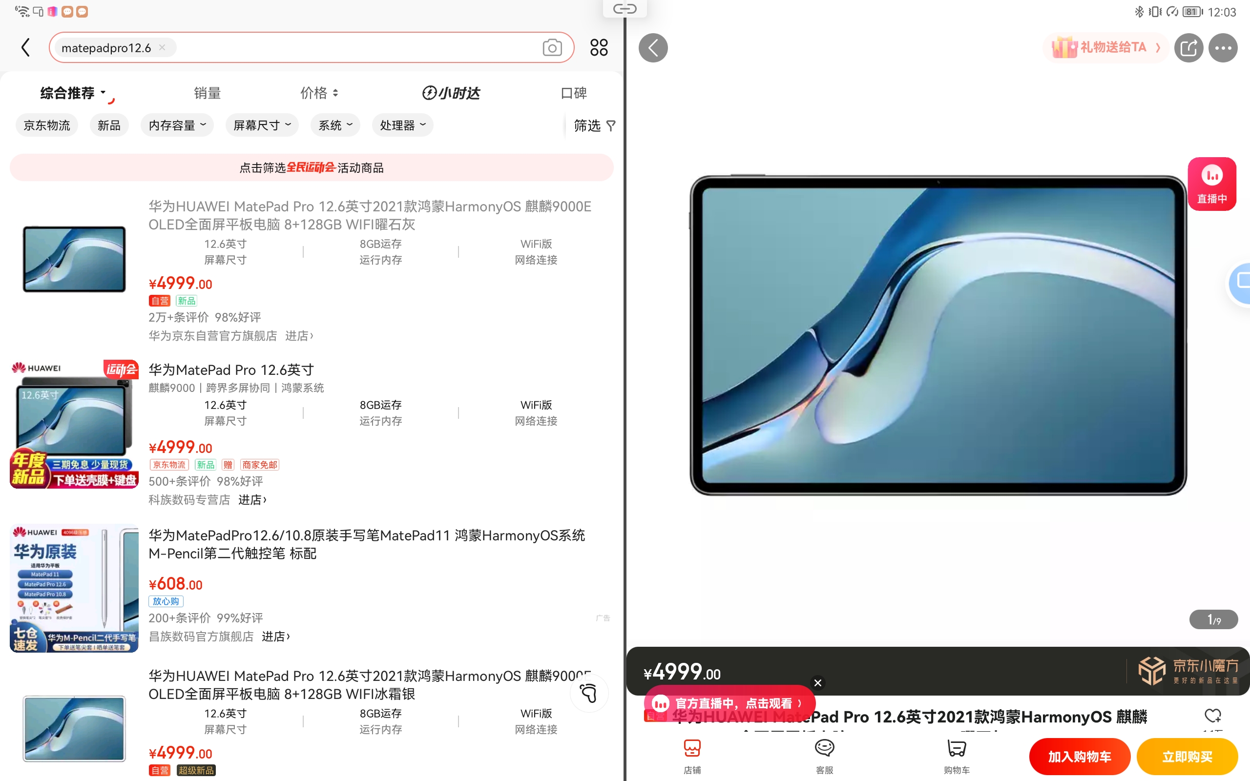Expand the 内存容量 dropdown filter
Screen dimensions: 1250x781
177,125
